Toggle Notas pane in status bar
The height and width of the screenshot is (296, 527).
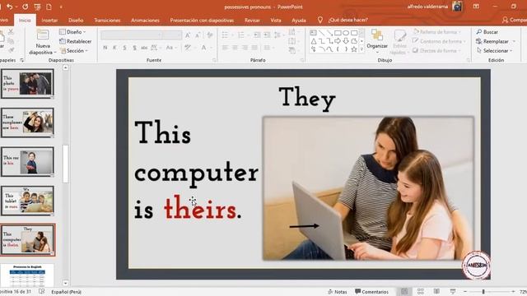[x=337, y=292]
